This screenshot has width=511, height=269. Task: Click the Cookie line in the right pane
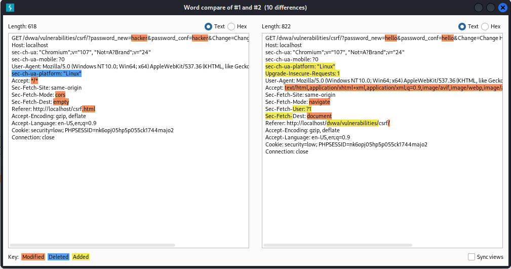coord(346,144)
